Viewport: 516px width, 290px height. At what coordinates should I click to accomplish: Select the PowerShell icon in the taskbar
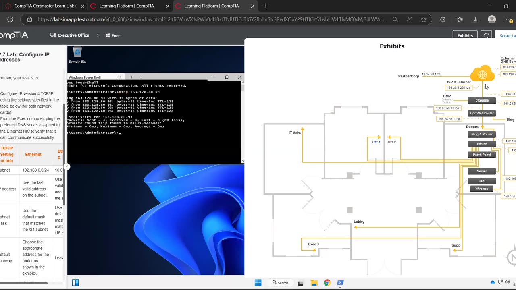[x=340, y=283]
